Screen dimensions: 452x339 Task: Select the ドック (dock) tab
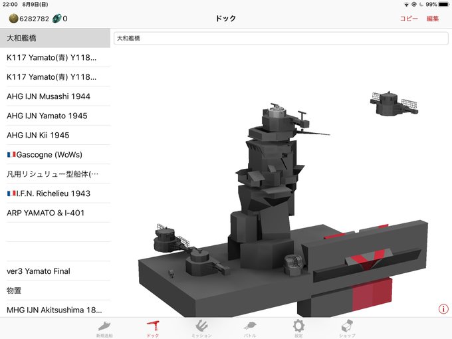click(x=153, y=328)
